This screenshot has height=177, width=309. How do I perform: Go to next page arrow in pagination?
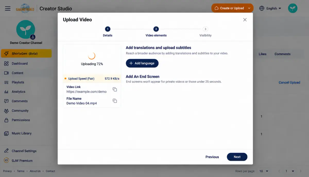(301, 171)
